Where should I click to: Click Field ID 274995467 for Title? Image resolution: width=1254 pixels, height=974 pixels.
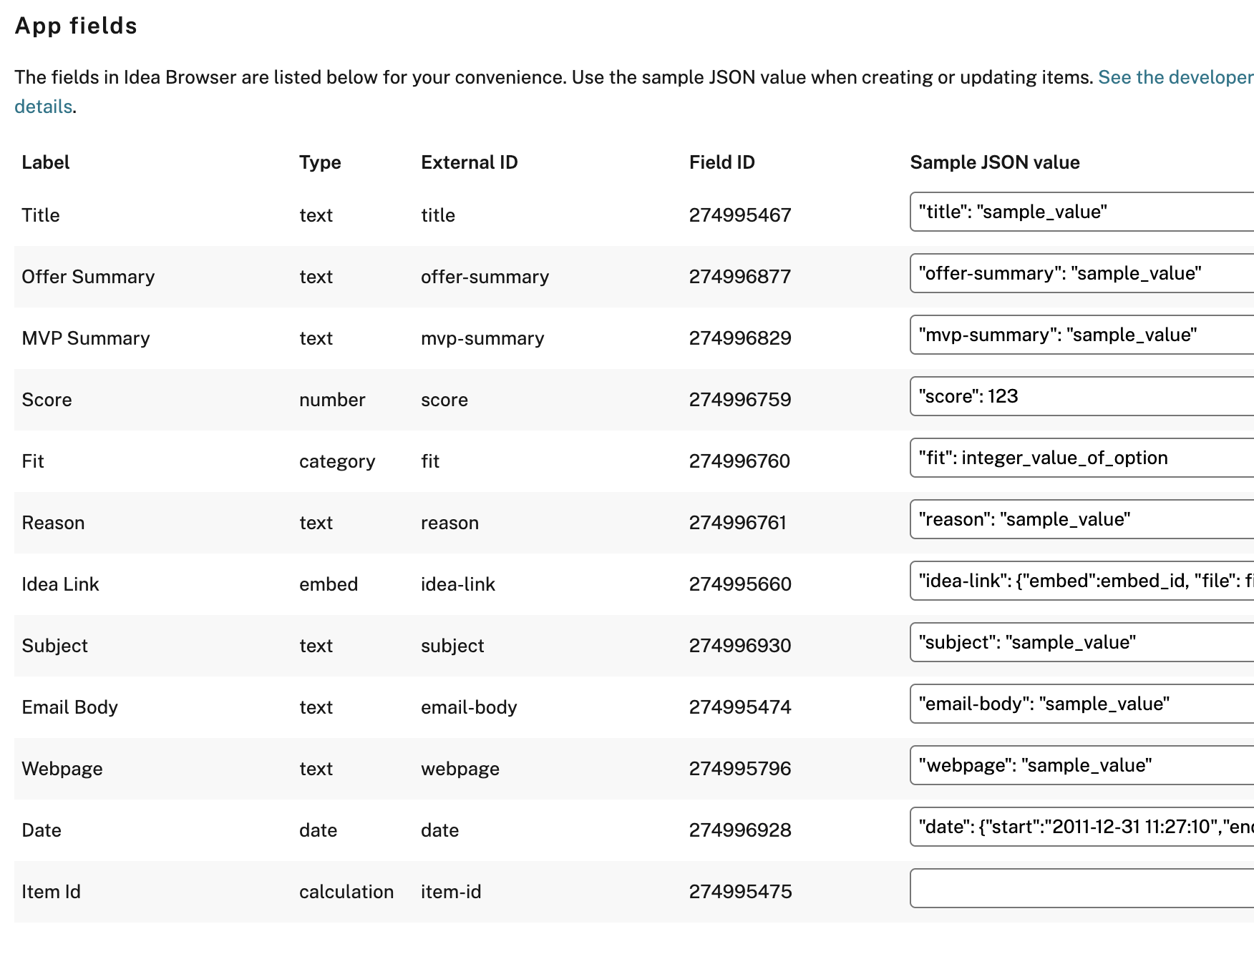739,215
